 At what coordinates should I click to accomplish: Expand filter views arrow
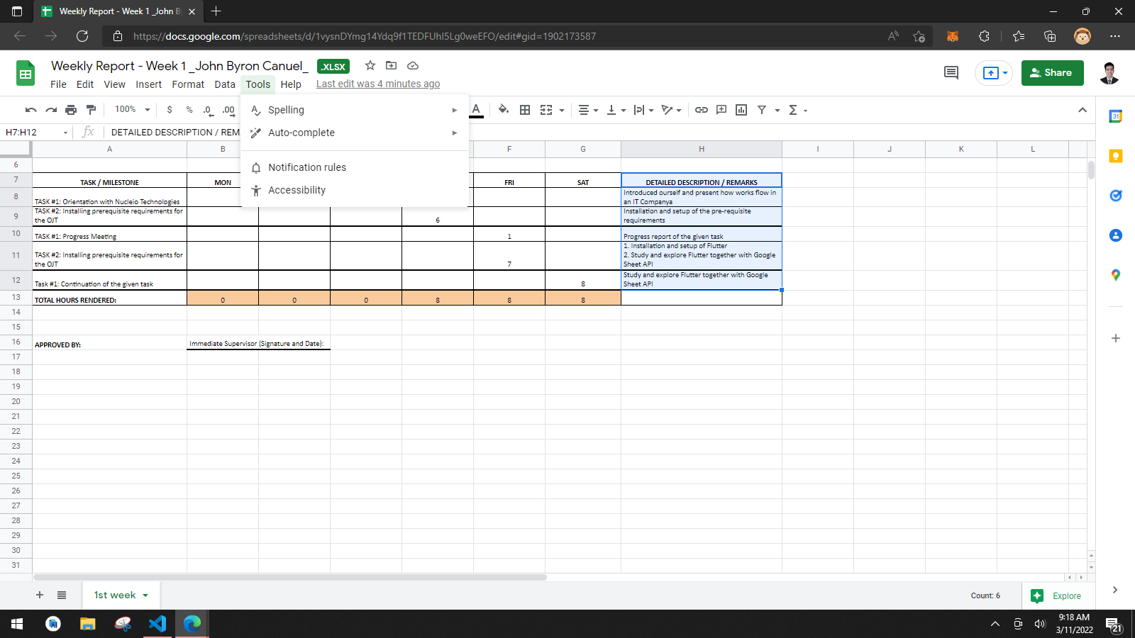(x=777, y=111)
